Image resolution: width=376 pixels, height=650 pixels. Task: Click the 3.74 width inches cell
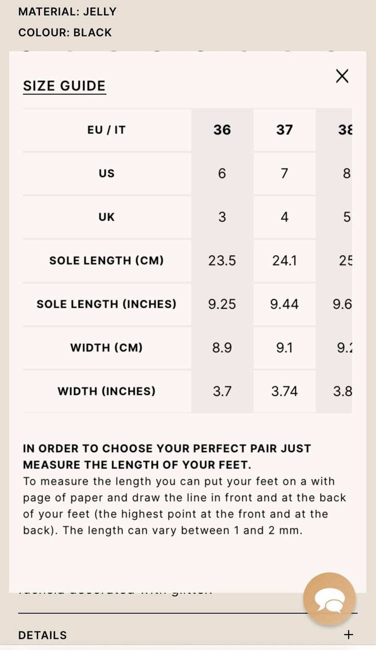click(x=284, y=391)
